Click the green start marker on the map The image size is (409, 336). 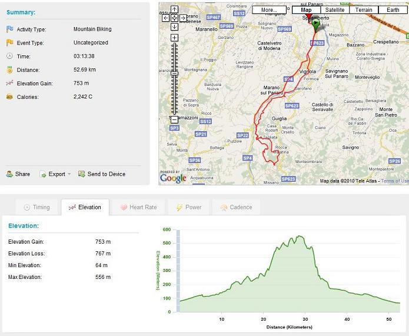(316, 24)
